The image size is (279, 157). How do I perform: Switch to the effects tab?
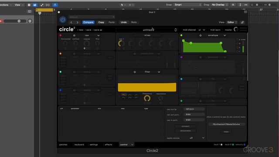(x=109, y=145)
